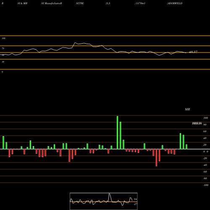This screenshot has width=210, height=210.
Task: Click the ')517041' code text
Action: pos(140,3)
